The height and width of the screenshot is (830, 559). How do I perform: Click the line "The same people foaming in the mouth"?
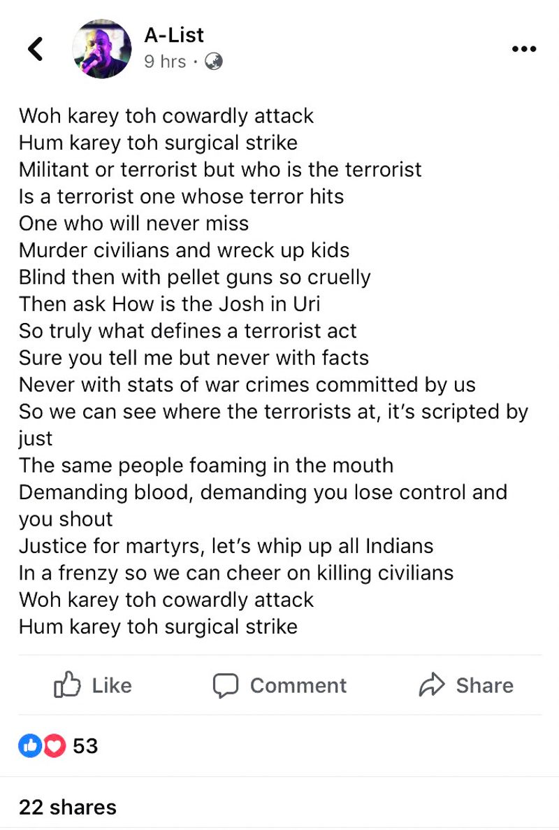(206, 465)
